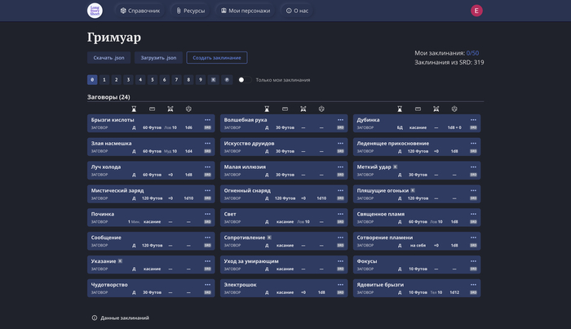Viewport: 571px width, 329px height.
Task: Toggle Только мои заклинания switch
Action: point(245,80)
